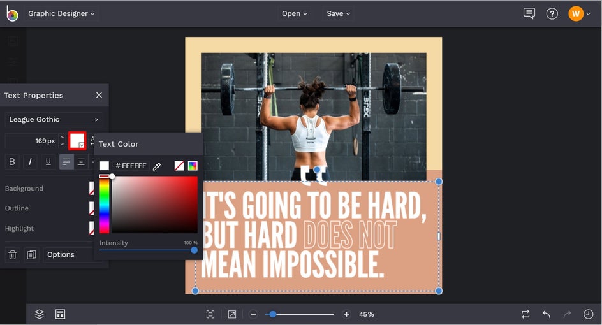Choose the no-color transparent swatch
Image resolution: width=602 pixels, height=325 pixels.
(x=179, y=166)
